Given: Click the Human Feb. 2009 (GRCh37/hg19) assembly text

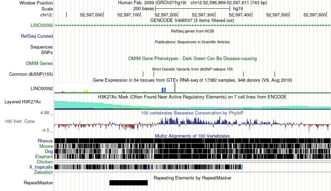Looking at the screenshot, I should coord(152,3).
